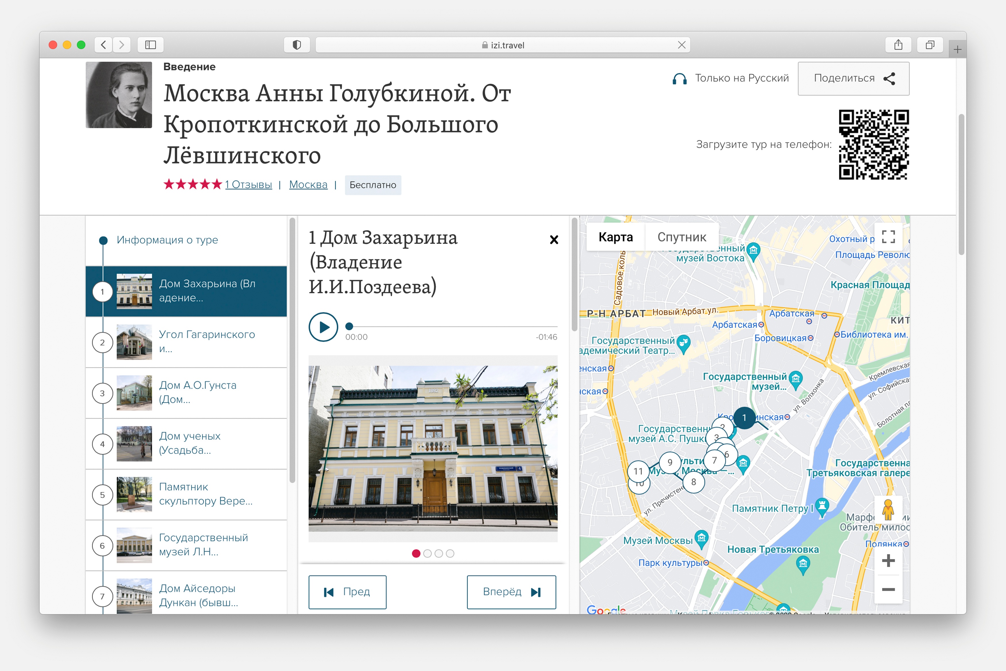Screen dimensions: 1006x671
Task: Toggle fullscreen map view
Action: (x=888, y=237)
